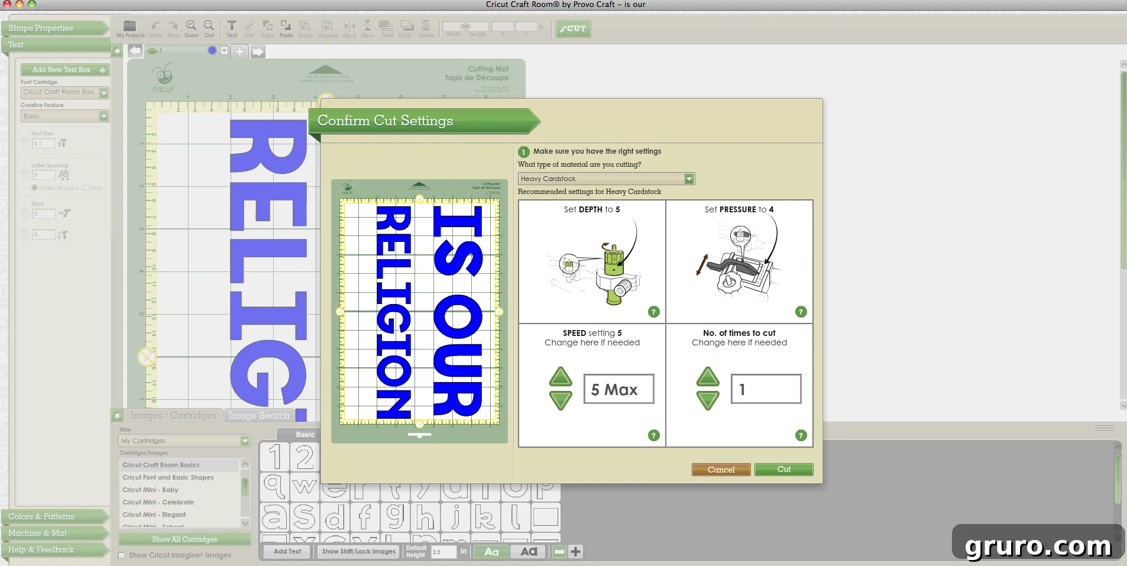The width and height of the screenshot is (1127, 566).
Task: Go to previous mat with left arrow
Action: coord(135,51)
